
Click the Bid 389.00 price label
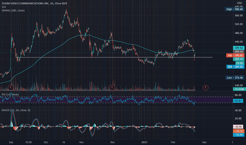pos(235,67)
